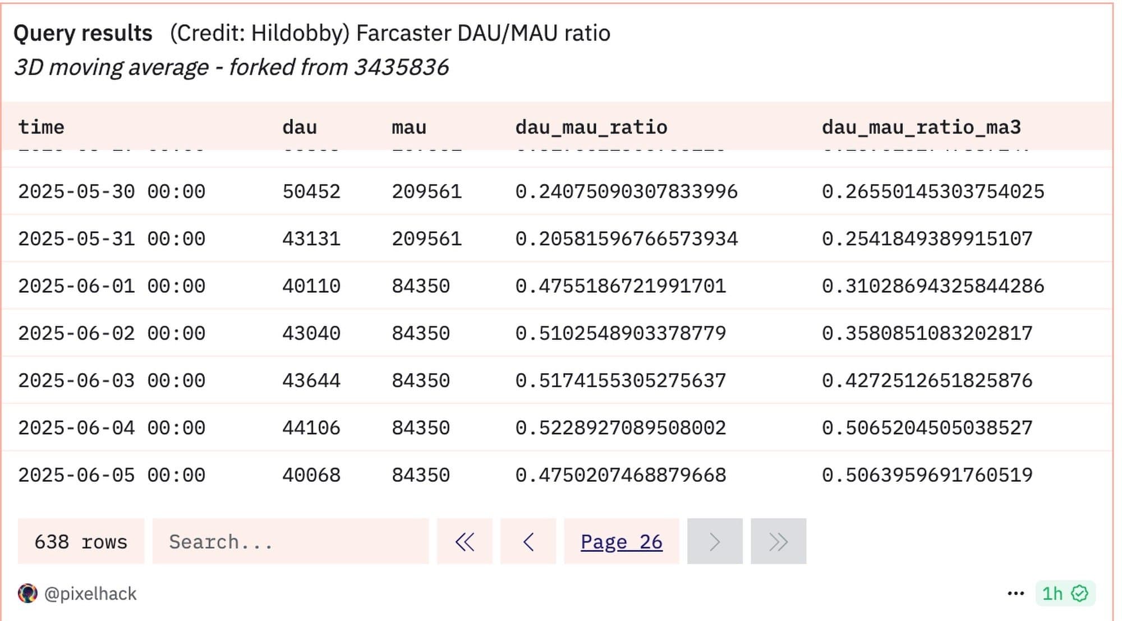Select dau value 50452 cell
The width and height of the screenshot is (1122, 621).
click(311, 191)
